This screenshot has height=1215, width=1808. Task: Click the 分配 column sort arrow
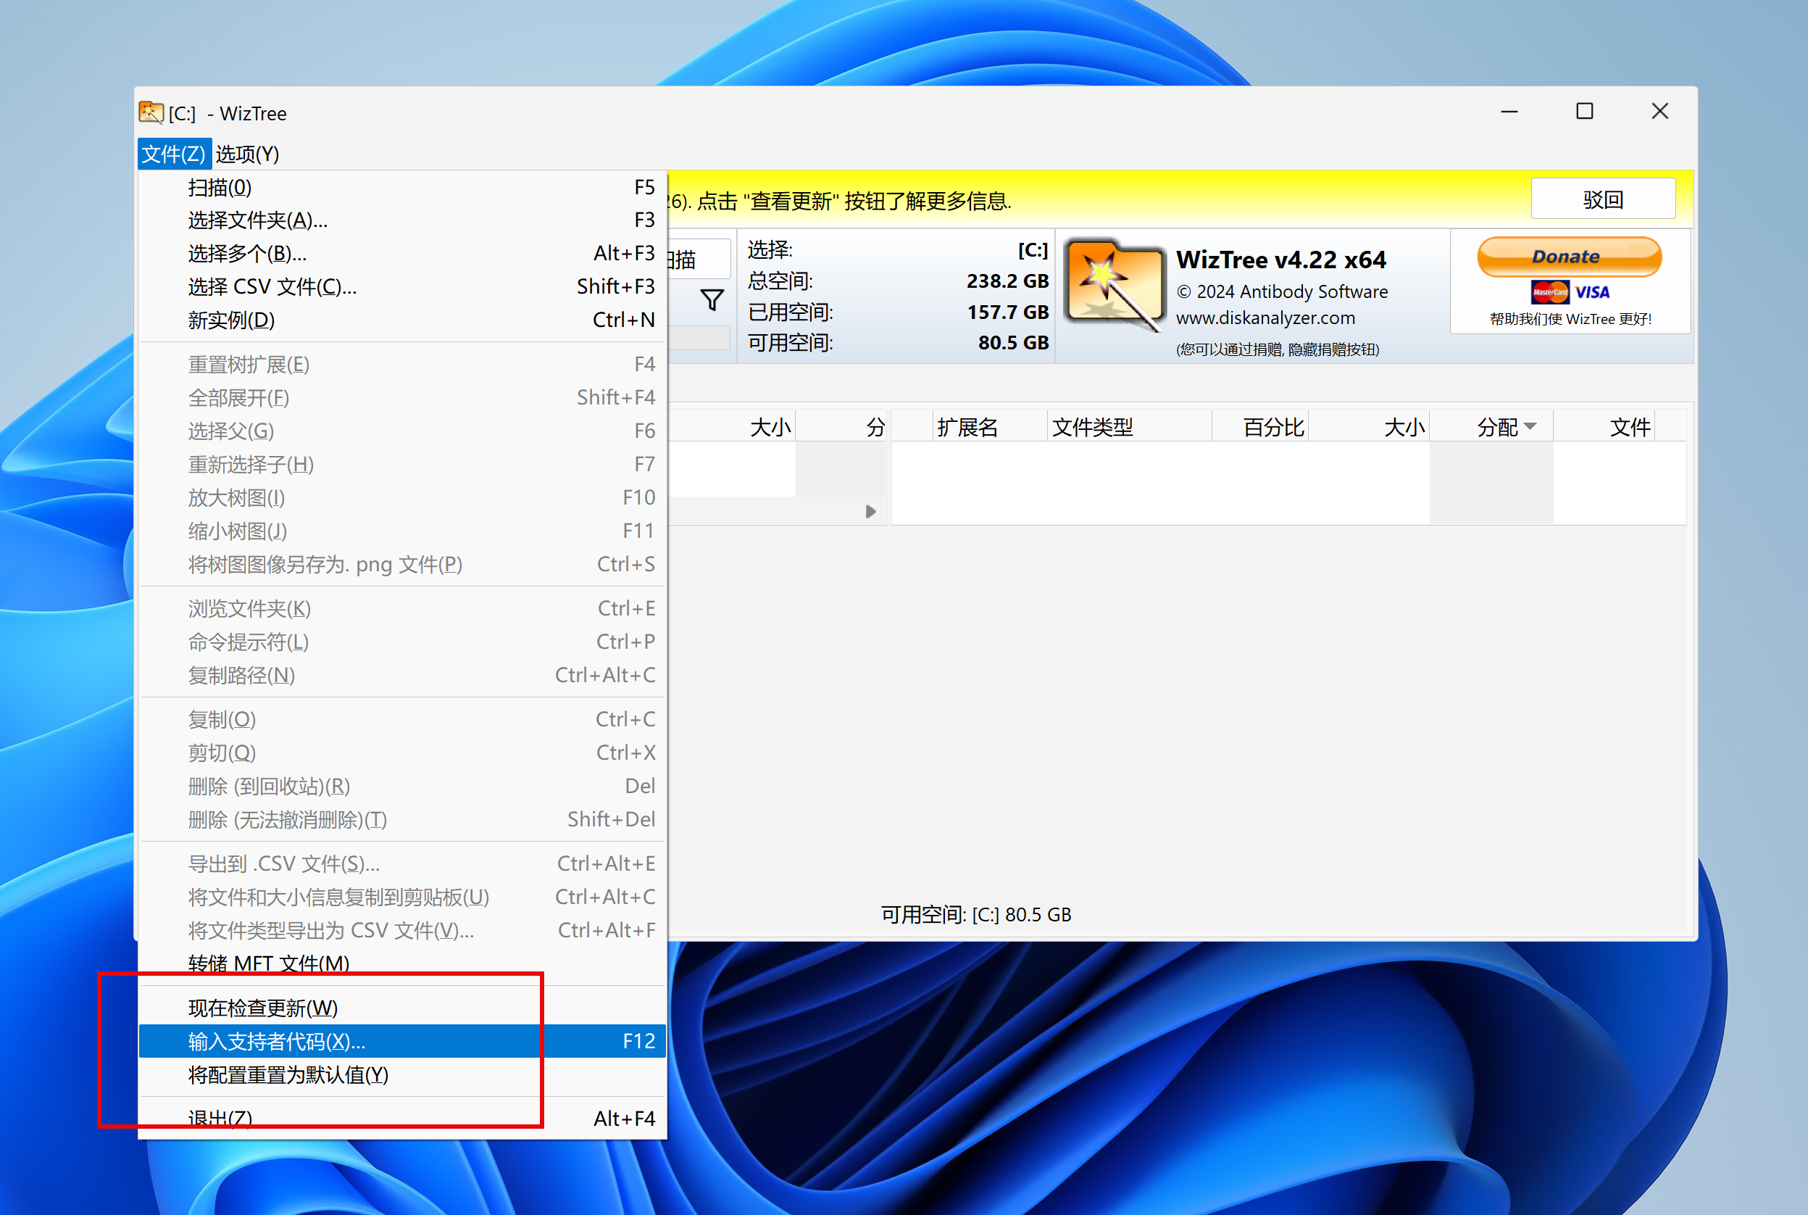point(1529,426)
